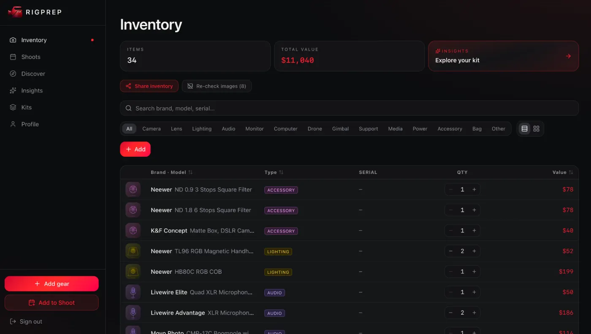The image size is (591, 334).
Task: Click the Add gear button
Action: click(x=52, y=284)
